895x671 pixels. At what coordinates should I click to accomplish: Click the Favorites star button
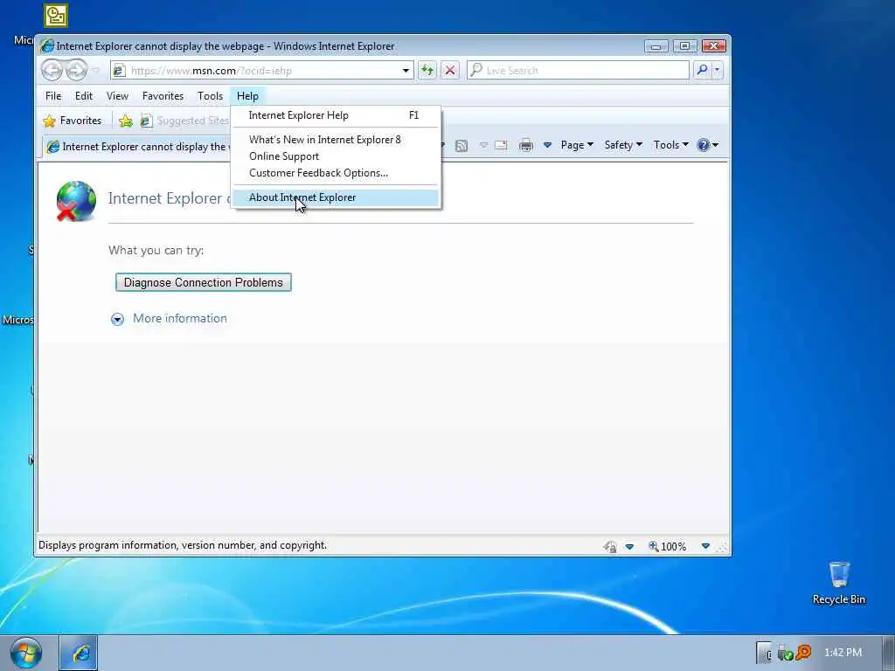point(73,121)
